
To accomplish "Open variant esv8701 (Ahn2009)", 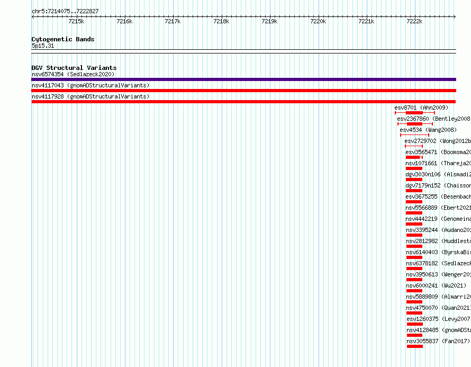I will coord(421,108).
